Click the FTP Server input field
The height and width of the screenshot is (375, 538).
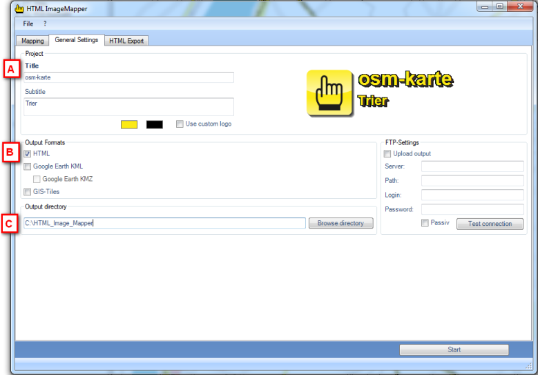[472, 166]
